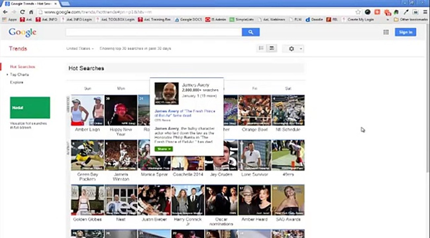
Task: Open the AeL Webinars bookmark
Action: coord(271,20)
